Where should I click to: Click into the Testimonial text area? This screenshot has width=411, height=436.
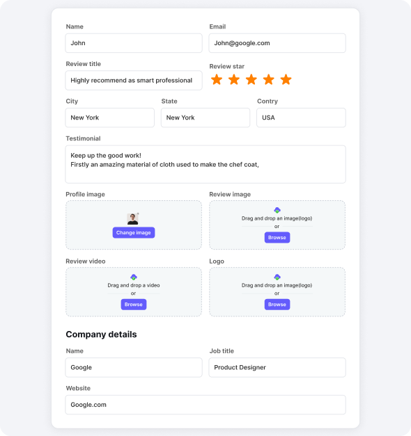pyautogui.click(x=205, y=164)
